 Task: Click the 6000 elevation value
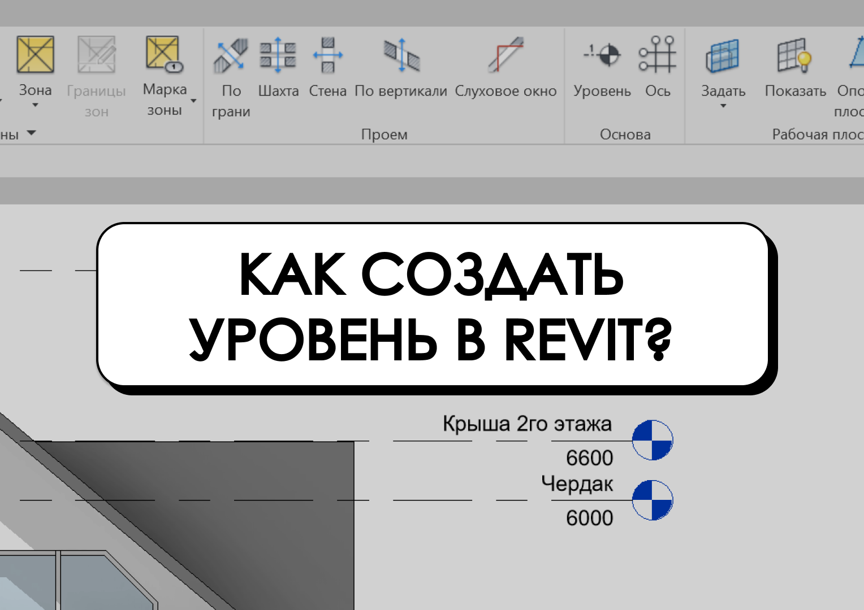(590, 518)
